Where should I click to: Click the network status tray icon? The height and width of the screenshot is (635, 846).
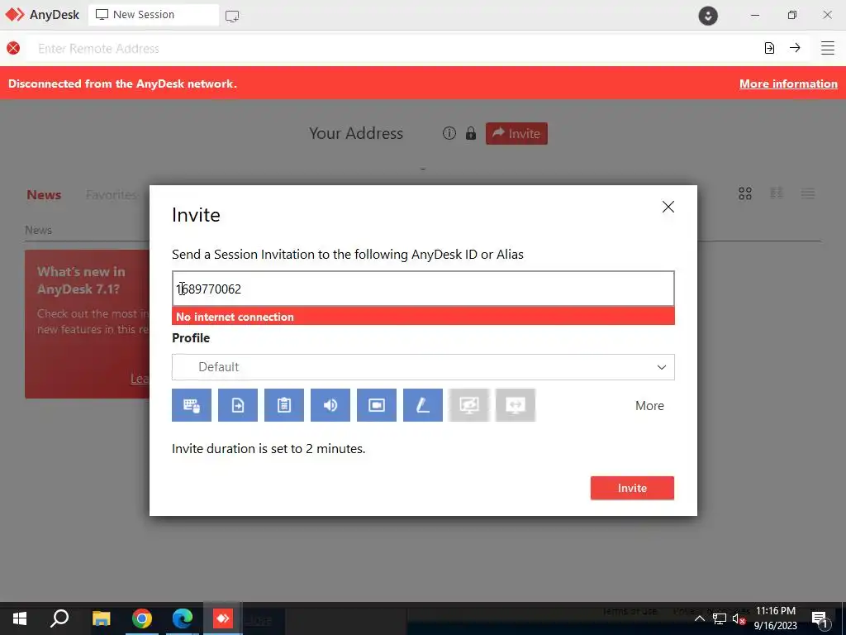point(720,618)
